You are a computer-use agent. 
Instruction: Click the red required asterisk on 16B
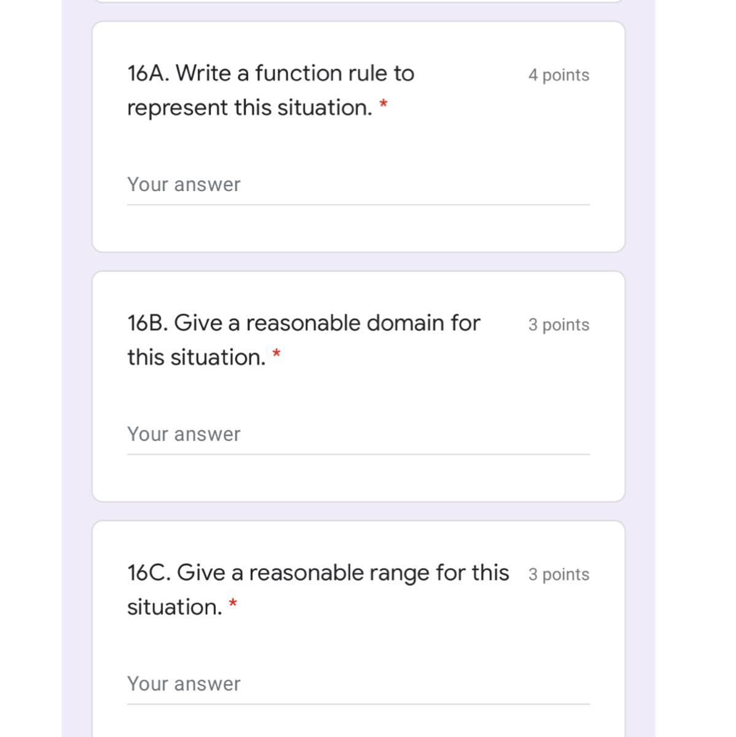pos(276,354)
